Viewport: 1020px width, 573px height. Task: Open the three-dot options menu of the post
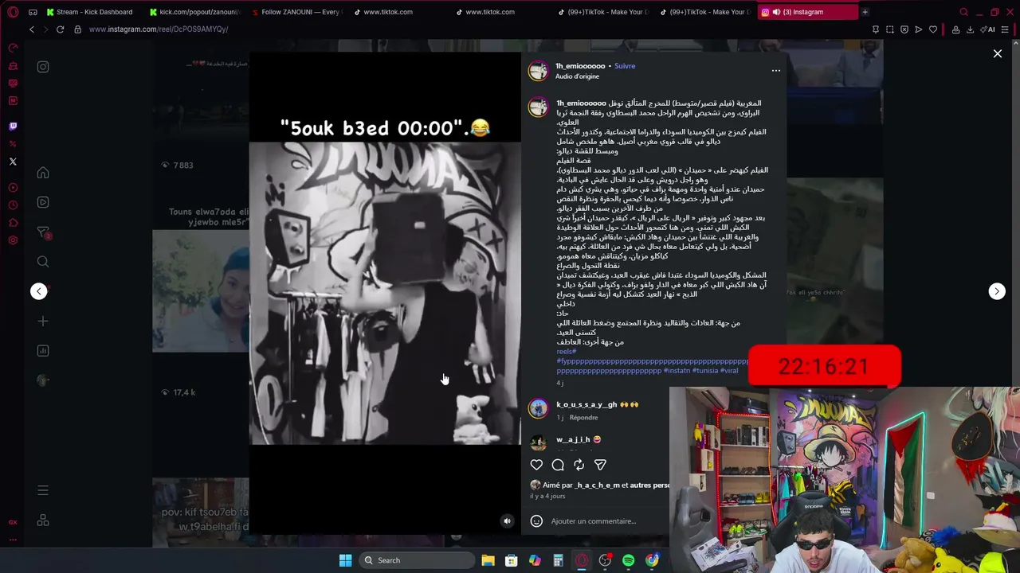tap(775, 71)
